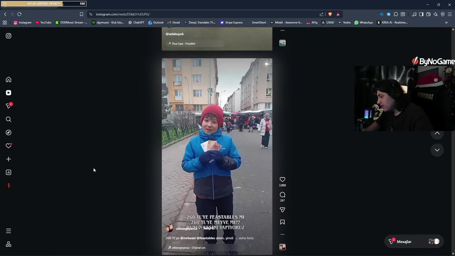455x256 pixels.
Task: Open Instagram bookmark
Action: pyautogui.click(x=22, y=22)
